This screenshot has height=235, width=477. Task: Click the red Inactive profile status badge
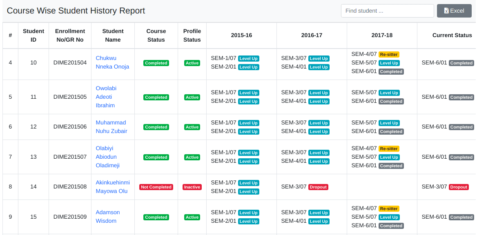[192, 187]
